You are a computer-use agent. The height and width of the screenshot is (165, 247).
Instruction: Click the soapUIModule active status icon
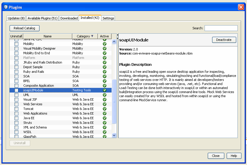(104, 90)
